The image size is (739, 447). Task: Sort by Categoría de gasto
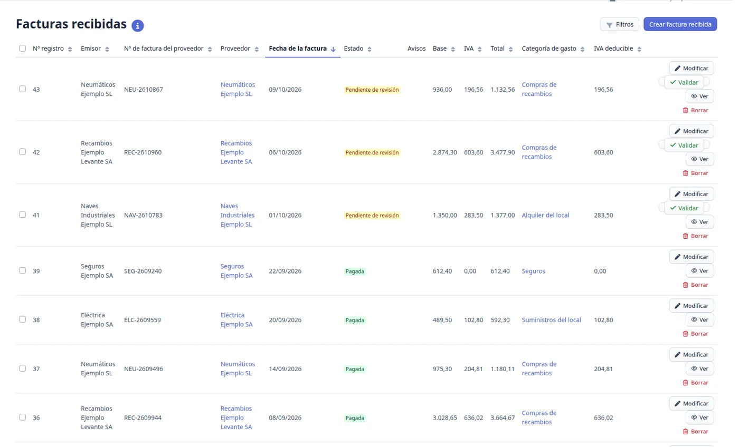(553, 48)
